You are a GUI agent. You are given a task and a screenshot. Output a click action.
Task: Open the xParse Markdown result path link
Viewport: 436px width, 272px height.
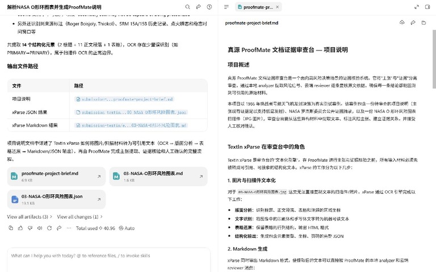tap(131, 125)
